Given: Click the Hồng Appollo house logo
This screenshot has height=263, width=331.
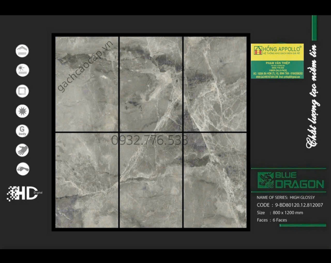Looking at the screenshot, I should click(x=258, y=50).
